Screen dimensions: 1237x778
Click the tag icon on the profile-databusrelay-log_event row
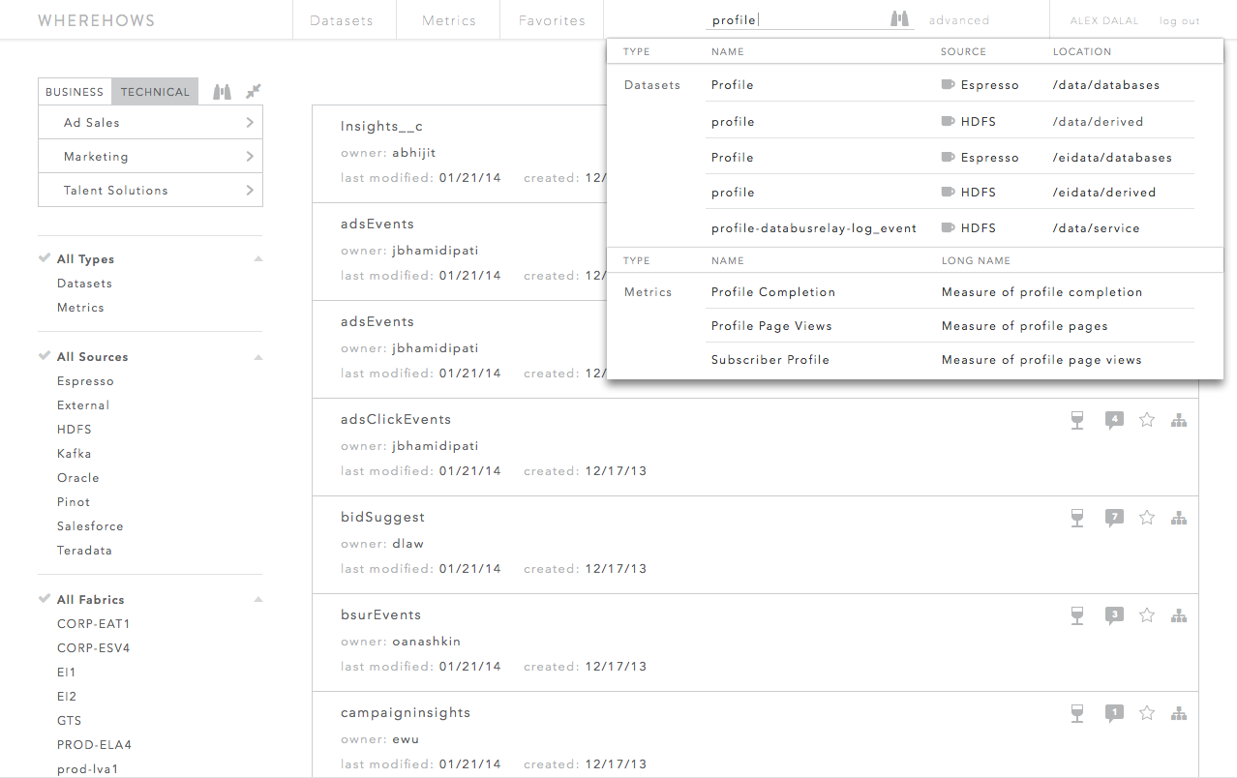click(948, 228)
